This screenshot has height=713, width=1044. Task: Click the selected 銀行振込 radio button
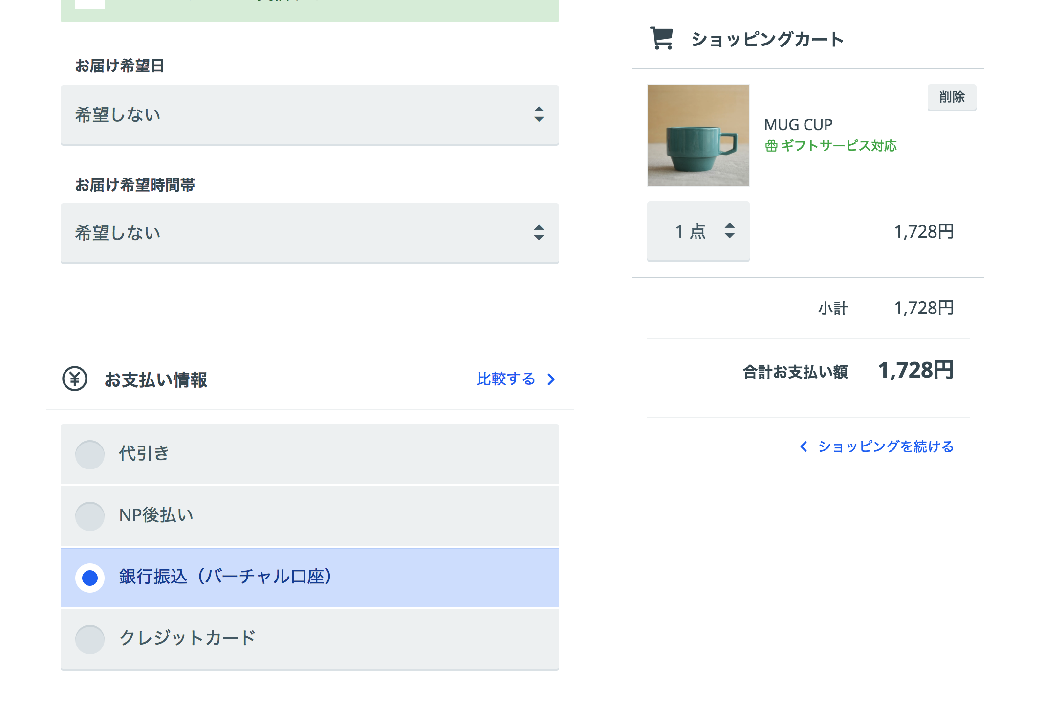coord(90,578)
